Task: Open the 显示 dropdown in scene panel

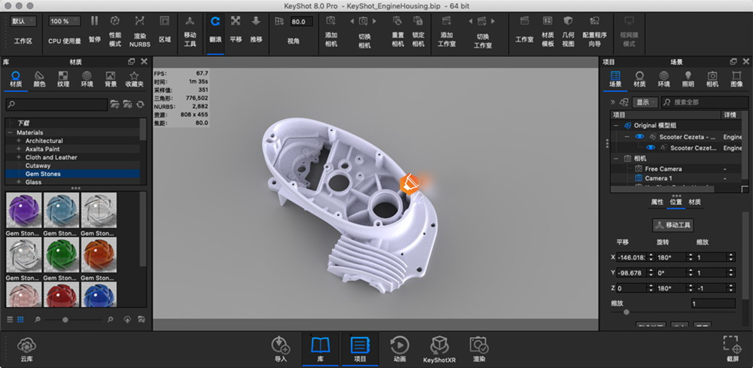Action: tap(644, 102)
